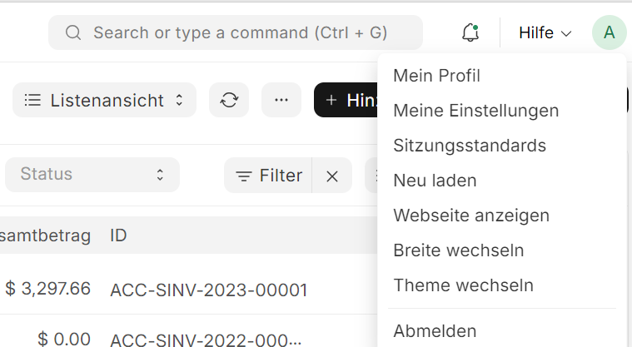Toggle Breite wechseln for full width

[x=458, y=250]
